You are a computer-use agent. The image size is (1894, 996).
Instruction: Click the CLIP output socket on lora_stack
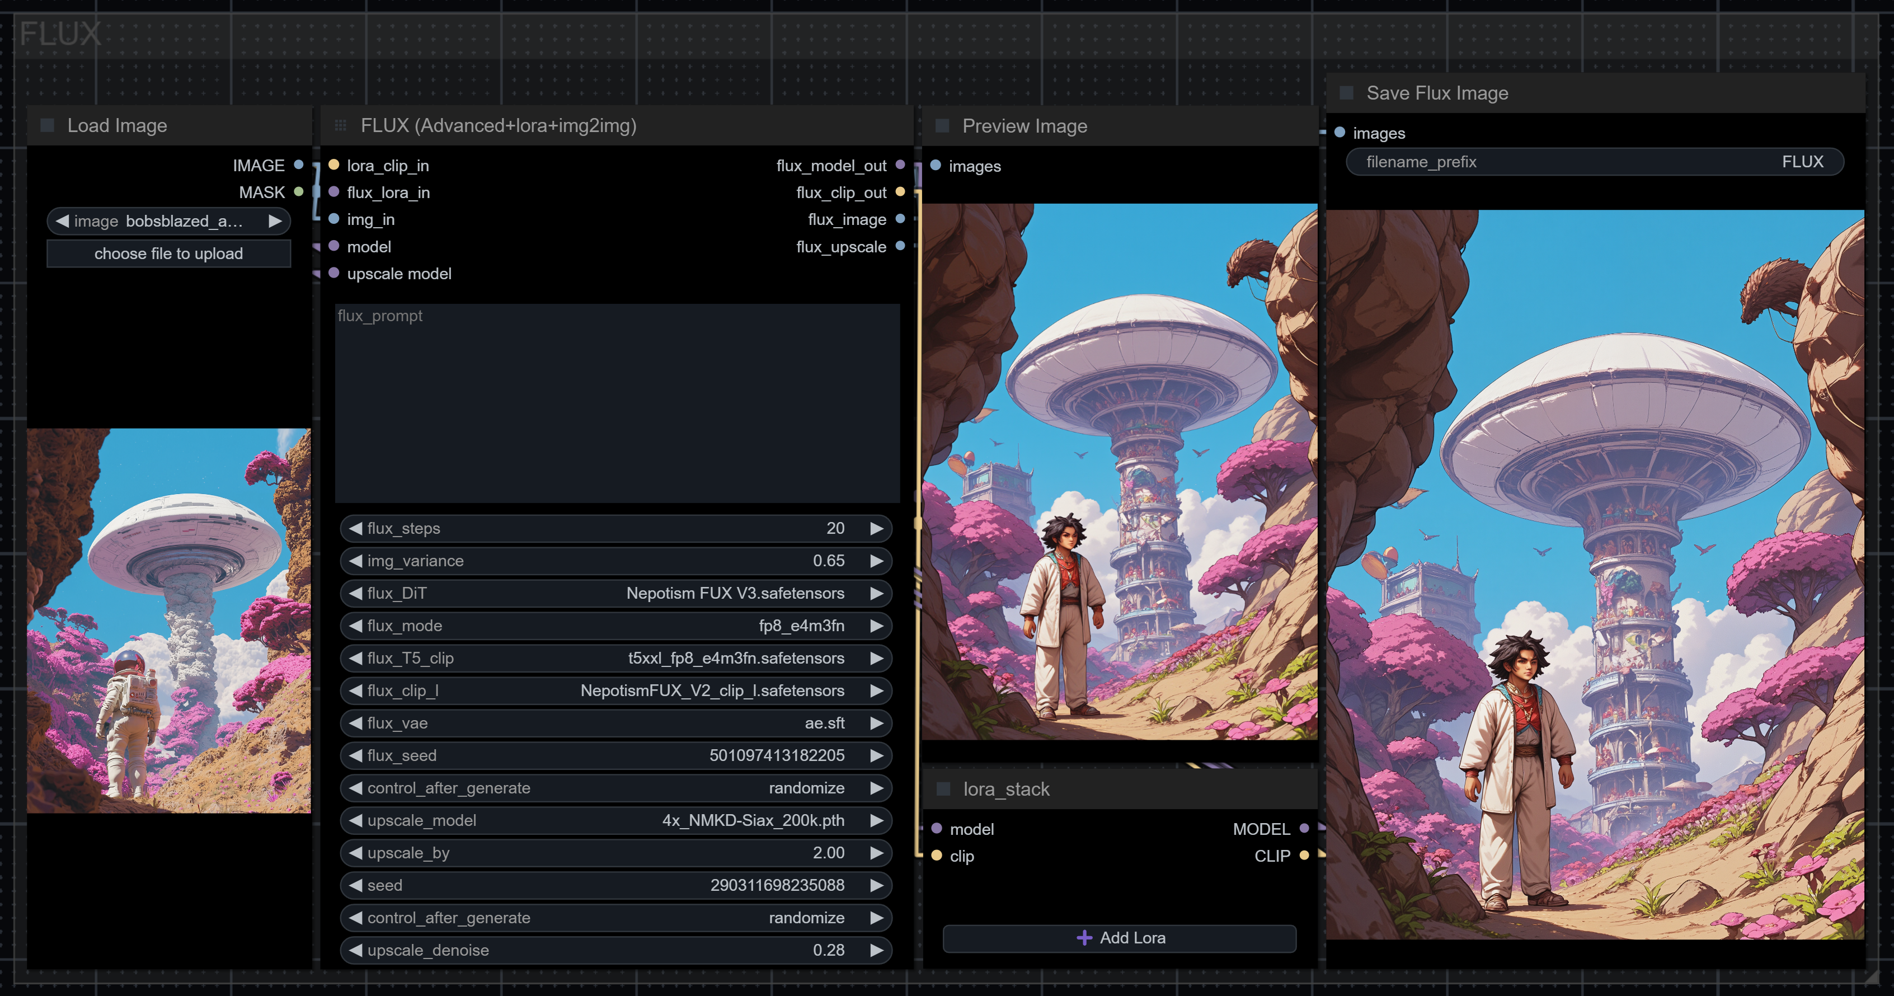click(1304, 856)
